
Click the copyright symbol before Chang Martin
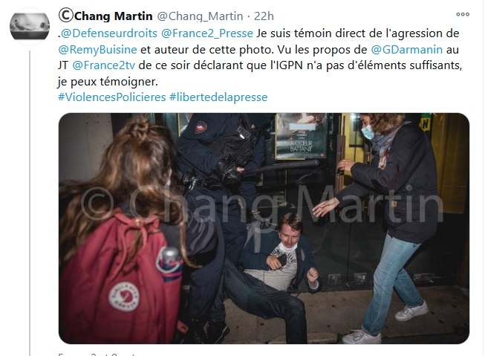pos(66,15)
